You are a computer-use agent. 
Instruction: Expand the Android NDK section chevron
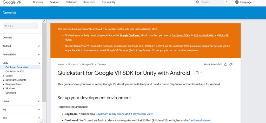(39, 55)
